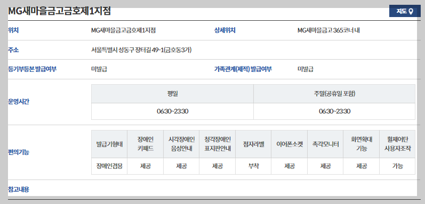Select 제공 under 청각장애인 표지판안내
425x204 pixels.
click(218, 166)
